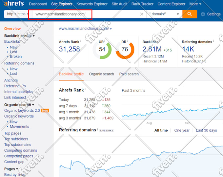The height and width of the screenshot is (177, 223).
Task: Open Referring IPs in the sidebar
Action: pyautogui.click(x=15, y=86)
